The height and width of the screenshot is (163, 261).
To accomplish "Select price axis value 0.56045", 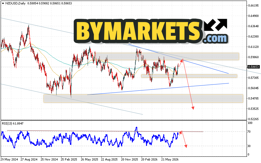I will click(x=253, y=88).
